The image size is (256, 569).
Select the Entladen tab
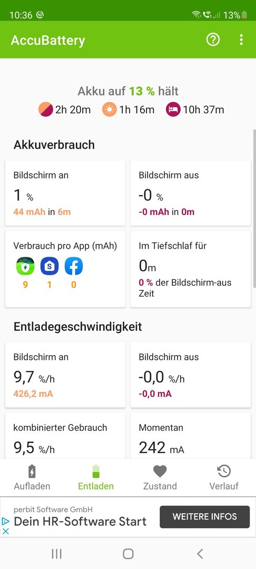coord(96,477)
